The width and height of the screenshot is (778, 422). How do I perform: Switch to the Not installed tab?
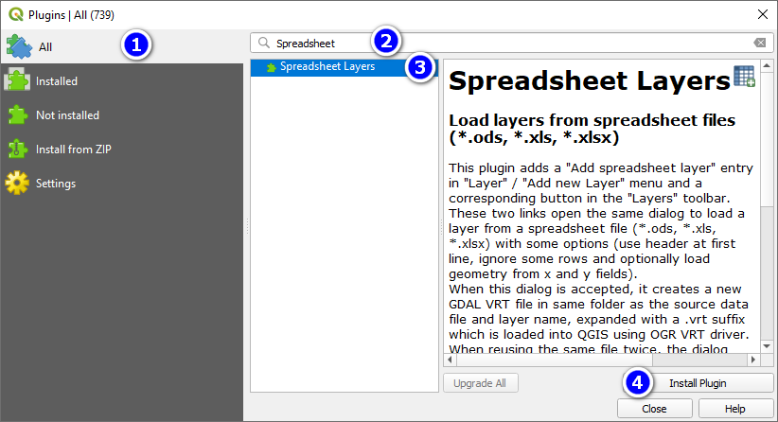tap(122, 115)
